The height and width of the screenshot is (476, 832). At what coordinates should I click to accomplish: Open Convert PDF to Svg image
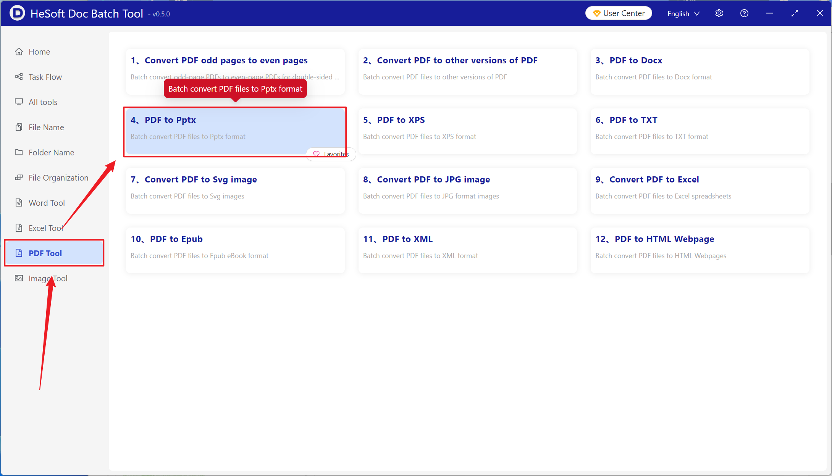[235, 190]
